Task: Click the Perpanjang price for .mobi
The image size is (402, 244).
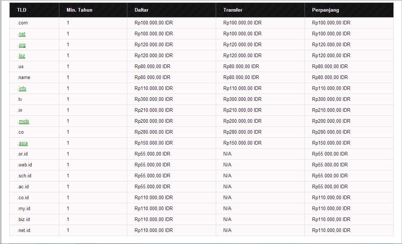Action: (331, 121)
